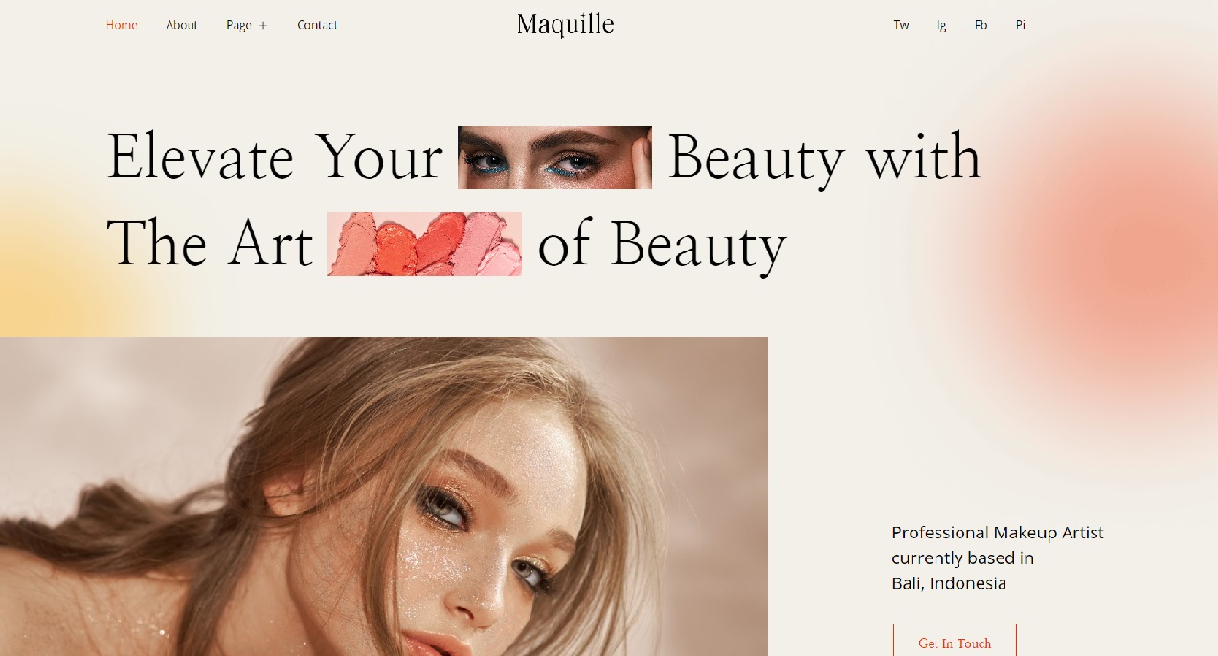This screenshot has height=656, width=1218.
Task: Click the Maquille site logo
Action: click(565, 24)
